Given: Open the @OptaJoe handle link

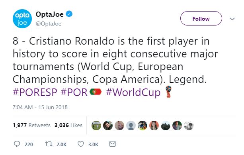Looking at the screenshot, I should (49, 24).
